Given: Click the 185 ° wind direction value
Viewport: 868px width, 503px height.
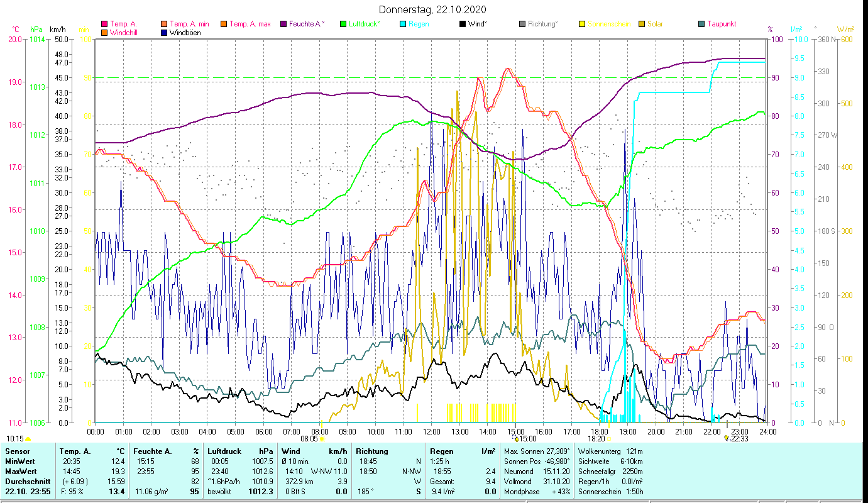Looking at the screenshot, I should (x=366, y=491).
